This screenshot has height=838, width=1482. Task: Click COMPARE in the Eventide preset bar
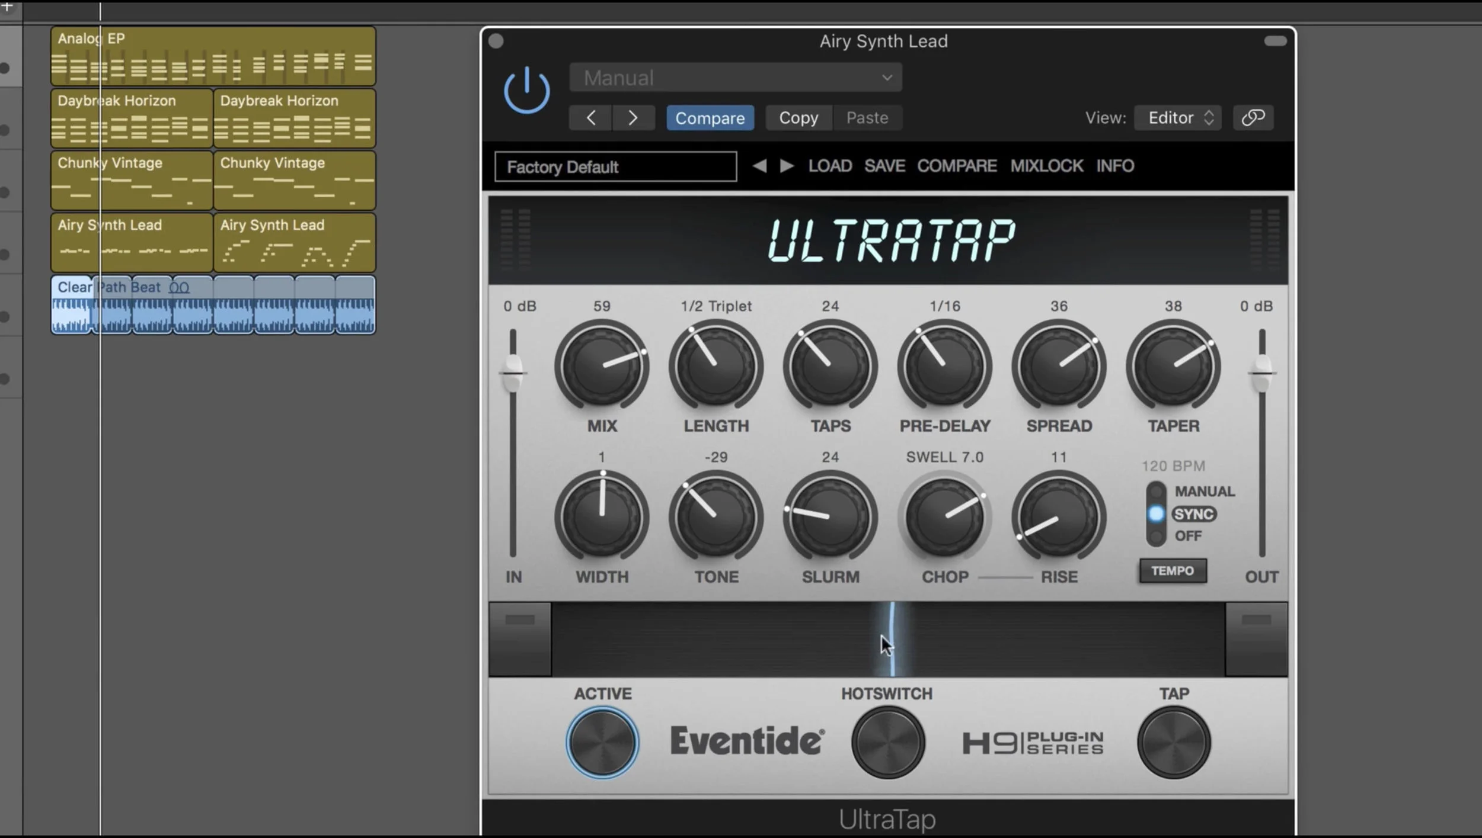(x=957, y=166)
